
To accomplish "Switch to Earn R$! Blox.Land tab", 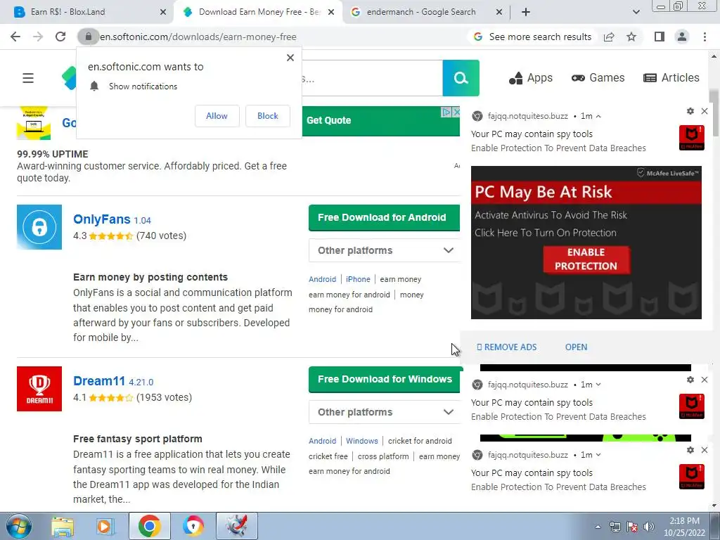I will click(87, 12).
